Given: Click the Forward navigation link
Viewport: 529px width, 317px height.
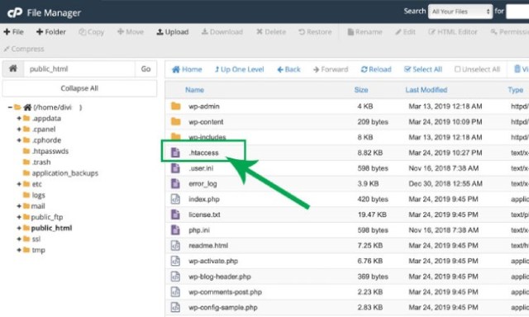Looking at the screenshot, I should pos(331,69).
